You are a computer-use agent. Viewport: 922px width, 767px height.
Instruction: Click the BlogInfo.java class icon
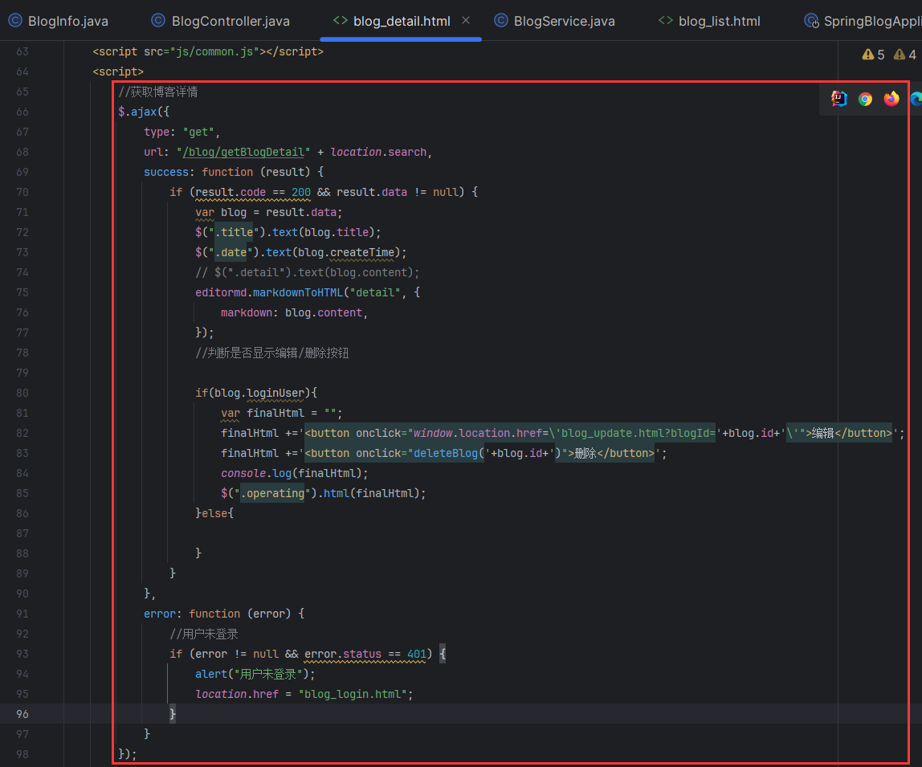(x=15, y=21)
